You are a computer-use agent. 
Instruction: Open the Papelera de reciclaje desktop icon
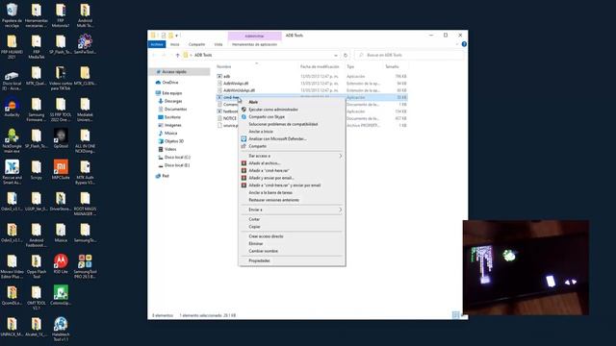pos(12,15)
